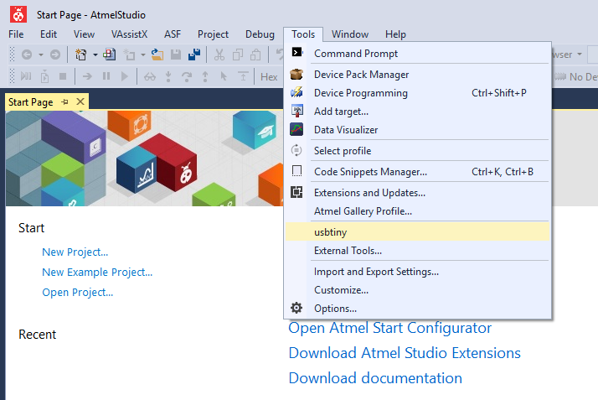This screenshot has width=598, height=400.
Task: Select the Start Page document tab
Action: [x=31, y=102]
